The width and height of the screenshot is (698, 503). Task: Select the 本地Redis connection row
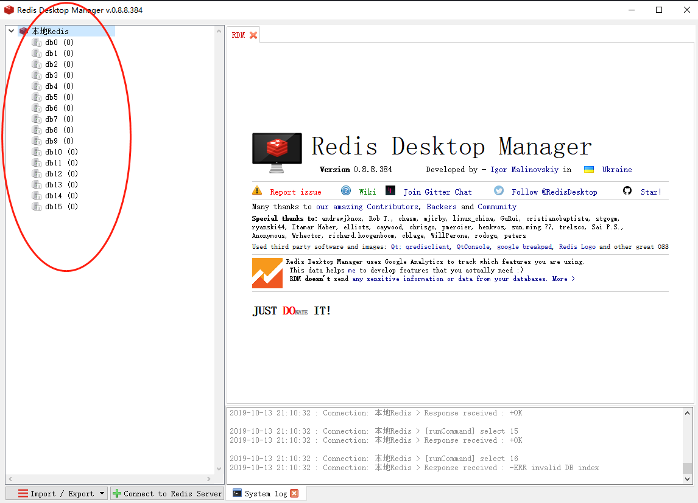66,31
